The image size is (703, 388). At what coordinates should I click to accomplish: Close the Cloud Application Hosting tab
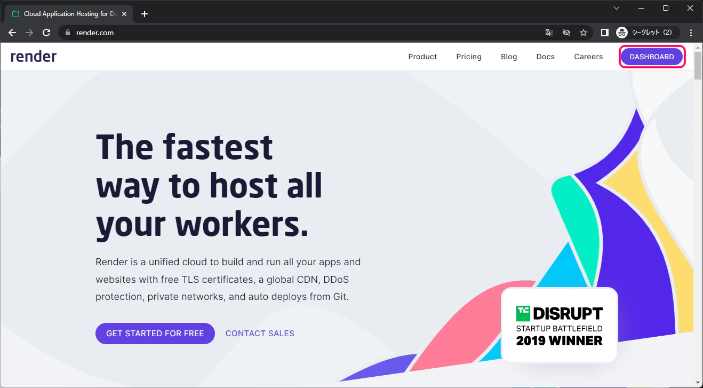tap(124, 14)
